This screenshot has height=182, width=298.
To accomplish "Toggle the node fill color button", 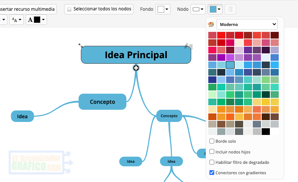I will tap(215, 9).
